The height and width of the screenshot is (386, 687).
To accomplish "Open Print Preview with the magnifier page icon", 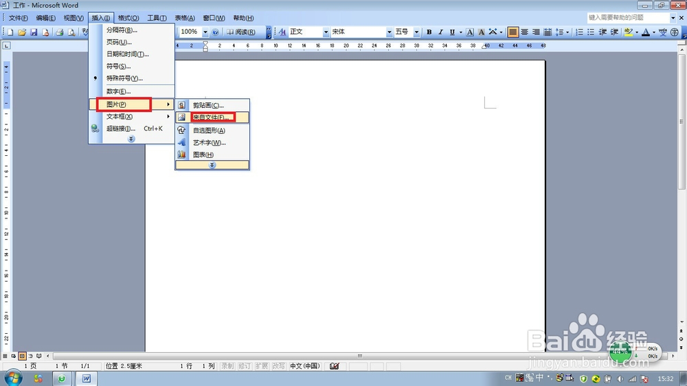I will 71,32.
